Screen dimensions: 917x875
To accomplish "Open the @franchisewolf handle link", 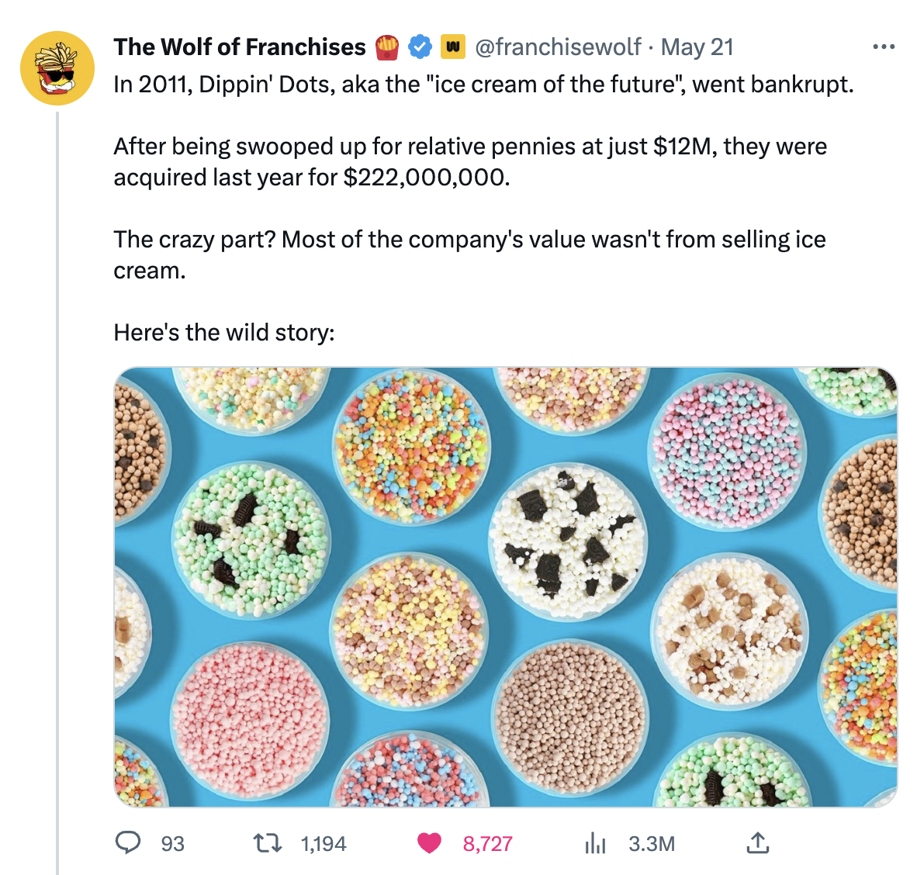I will click(x=558, y=47).
